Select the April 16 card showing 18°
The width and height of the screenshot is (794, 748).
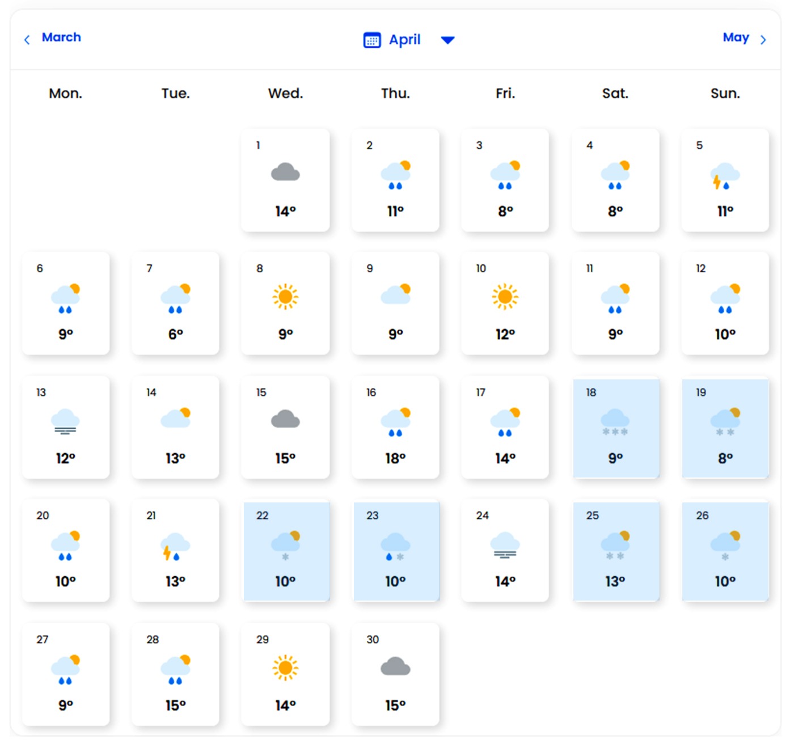395,427
